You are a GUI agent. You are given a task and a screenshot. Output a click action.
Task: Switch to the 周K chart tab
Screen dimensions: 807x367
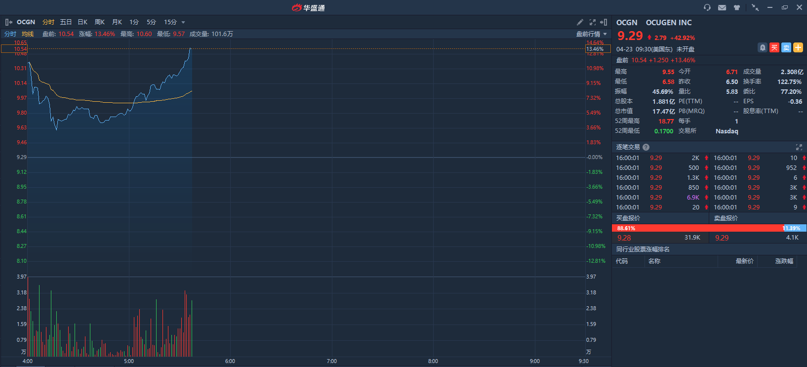coord(100,22)
